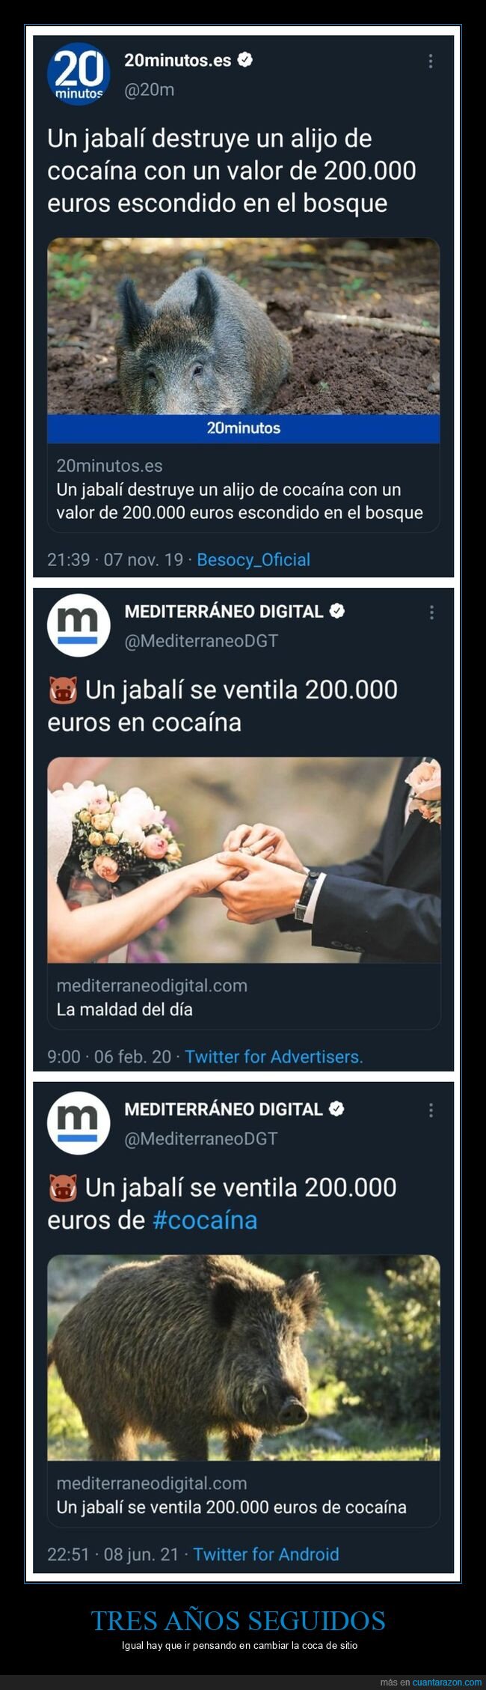
Task: Open the wedding hands photo card
Action: (x=244, y=860)
